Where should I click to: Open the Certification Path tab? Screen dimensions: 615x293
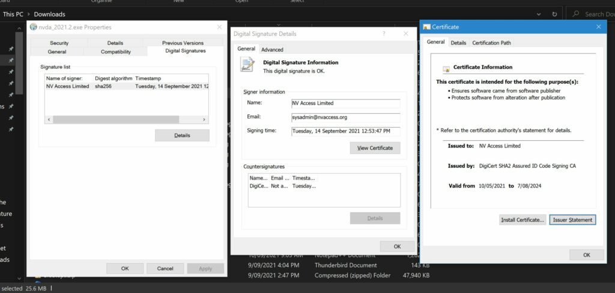coord(492,43)
